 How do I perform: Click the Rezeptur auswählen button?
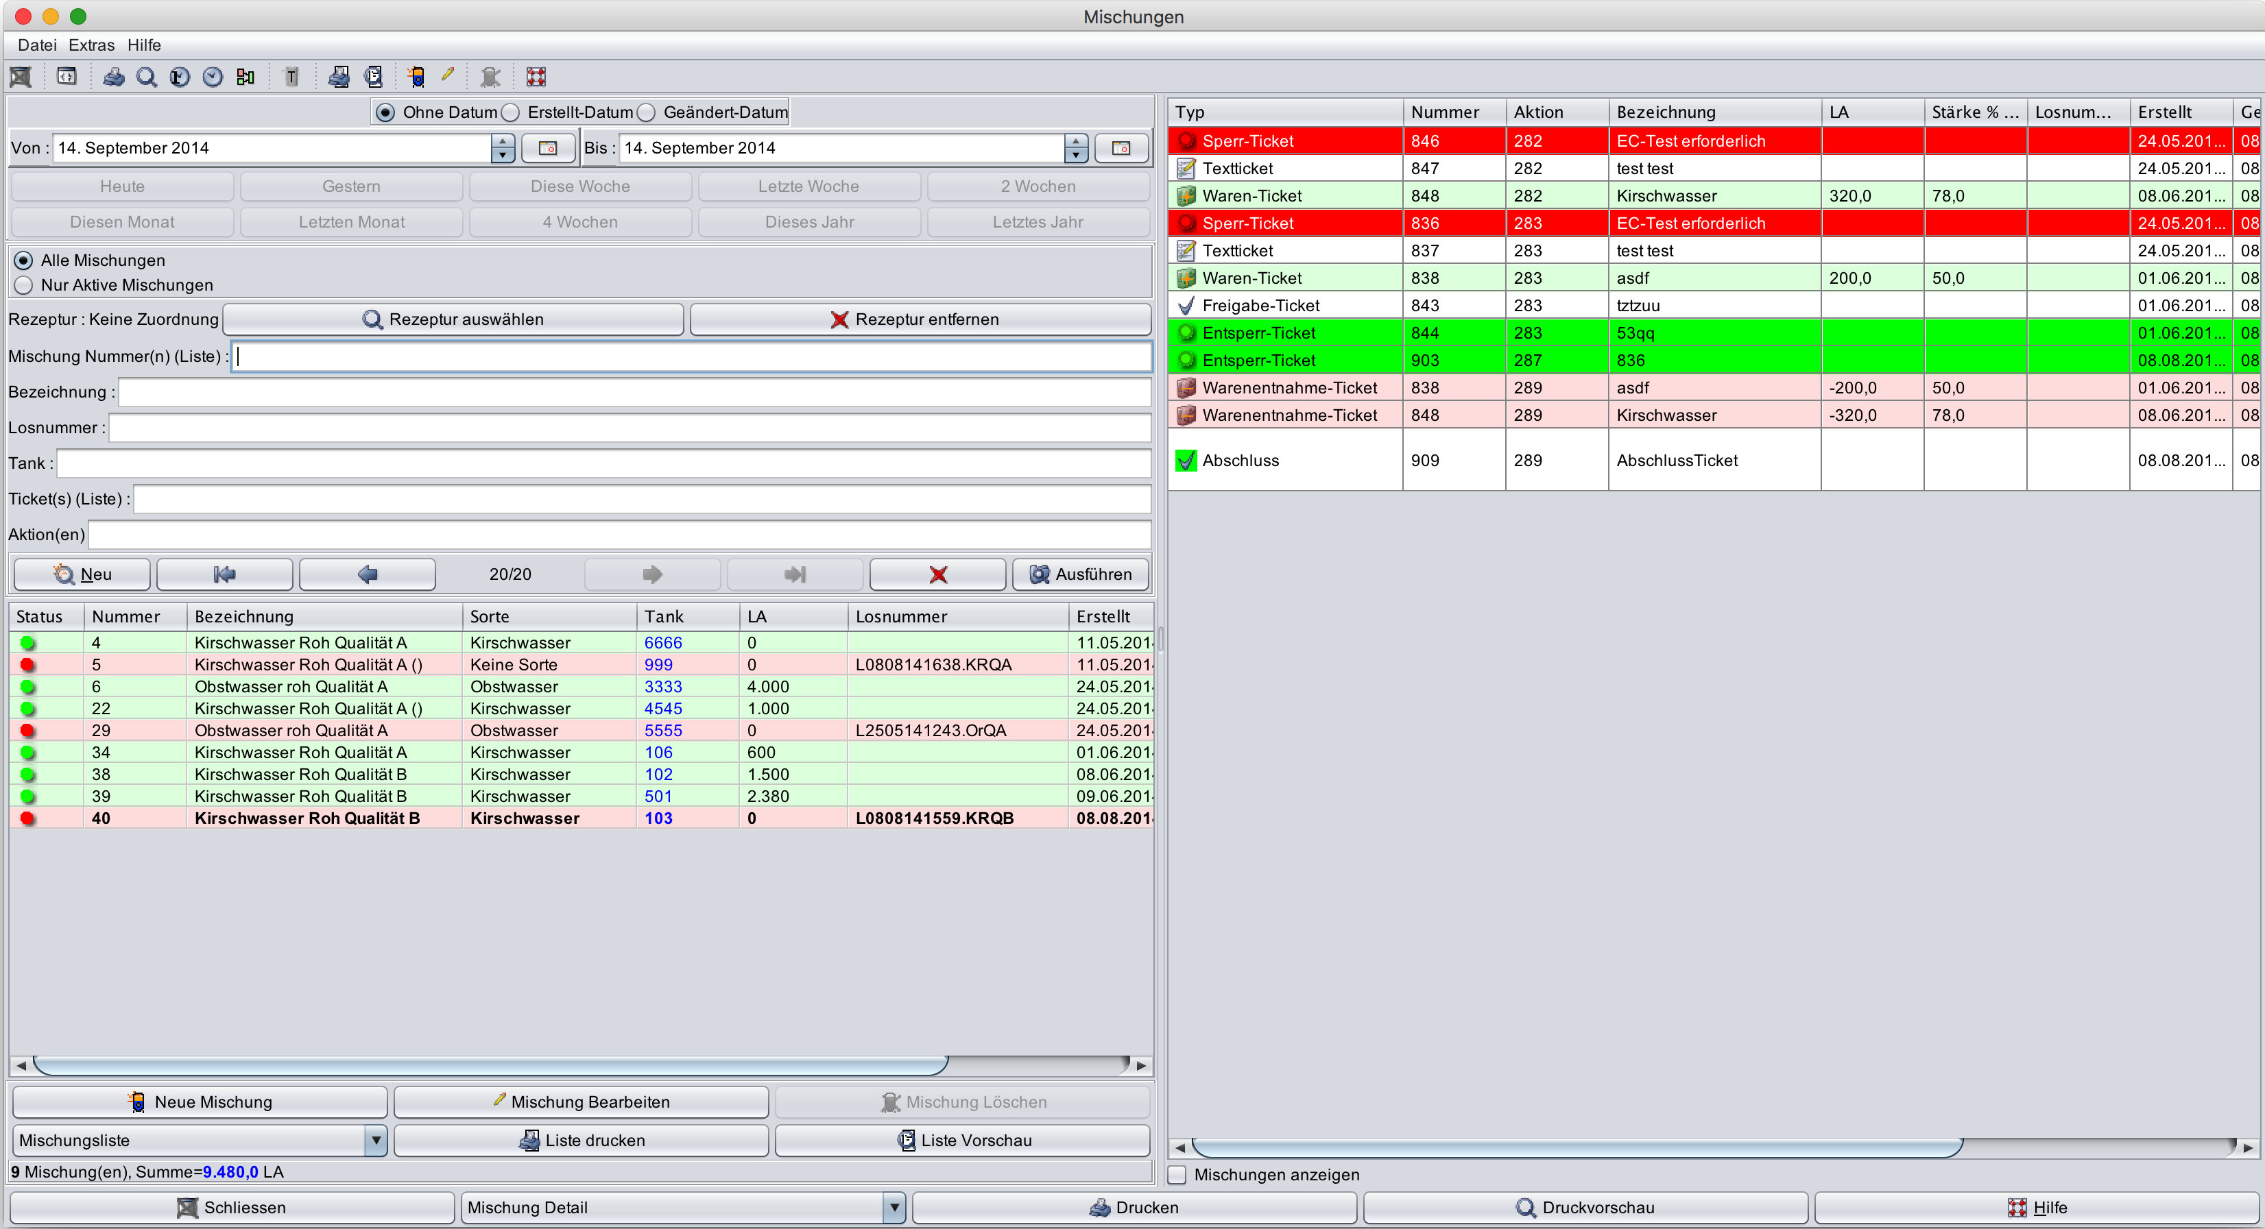[453, 319]
